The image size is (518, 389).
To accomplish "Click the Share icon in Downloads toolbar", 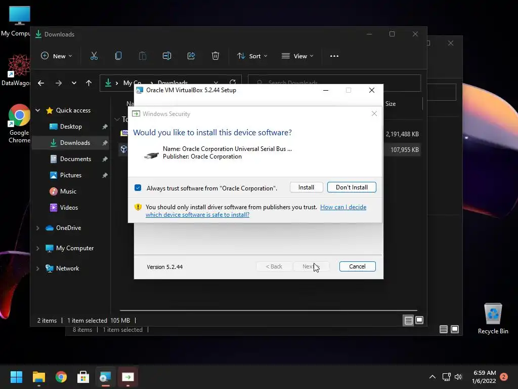I will 191,56.
